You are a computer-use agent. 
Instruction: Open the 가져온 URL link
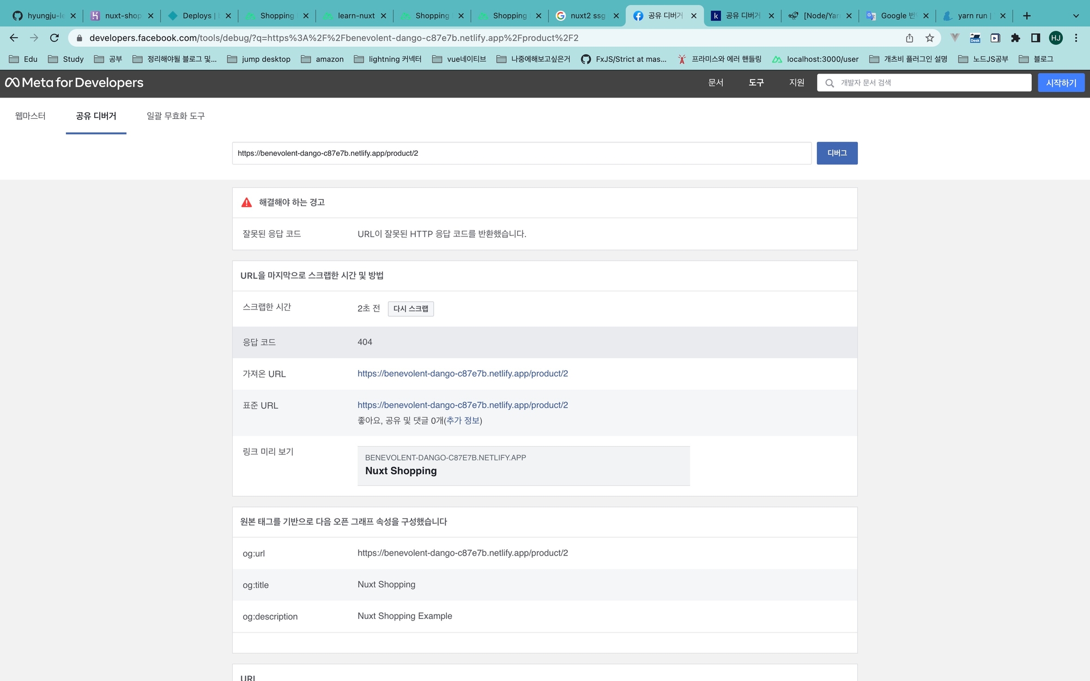point(462,374)
